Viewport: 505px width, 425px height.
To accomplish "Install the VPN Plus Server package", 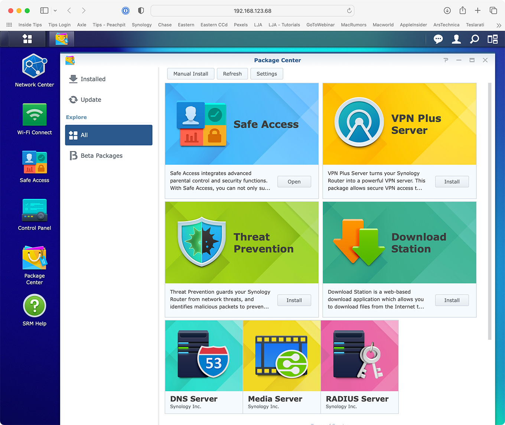I will click(x=452, y=182).
